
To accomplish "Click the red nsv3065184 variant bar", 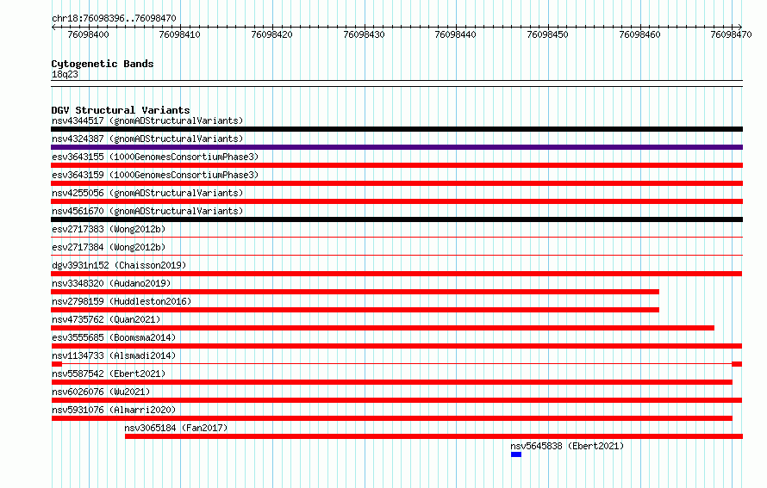I will tap(433, 436).
